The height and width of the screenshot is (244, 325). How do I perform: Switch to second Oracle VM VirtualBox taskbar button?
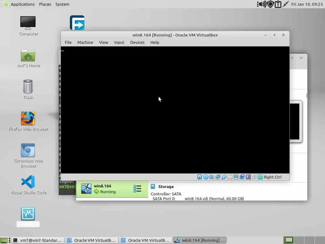145,240
